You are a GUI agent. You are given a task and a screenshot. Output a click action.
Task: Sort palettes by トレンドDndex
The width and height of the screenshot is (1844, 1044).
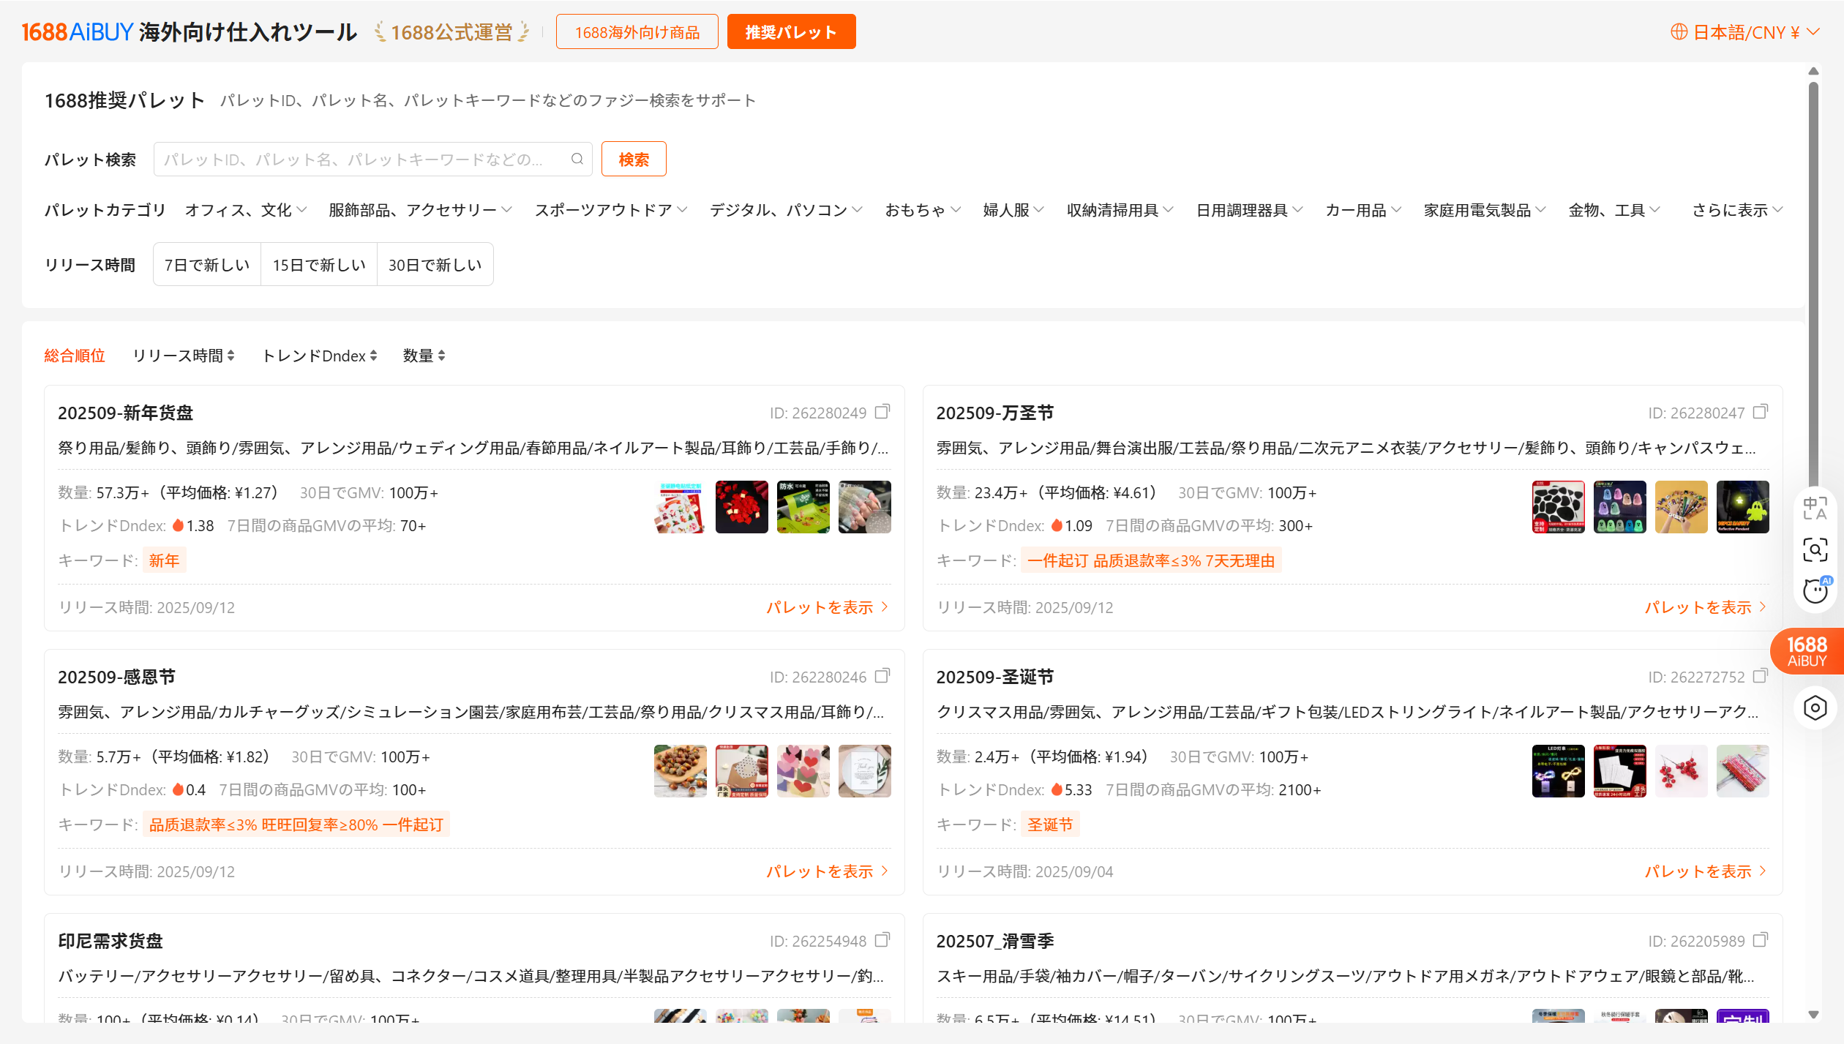(x=319, y=356)
